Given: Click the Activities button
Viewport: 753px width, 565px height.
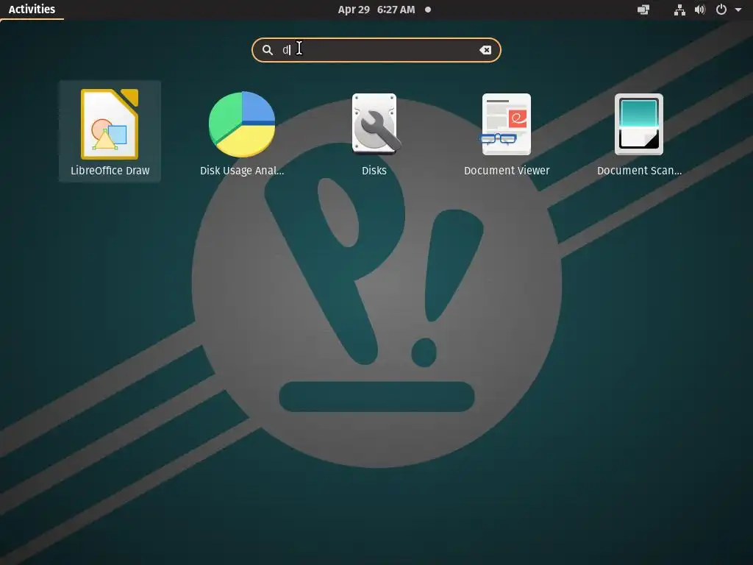Looking at the screenshot, I should [x=32, y=10].
